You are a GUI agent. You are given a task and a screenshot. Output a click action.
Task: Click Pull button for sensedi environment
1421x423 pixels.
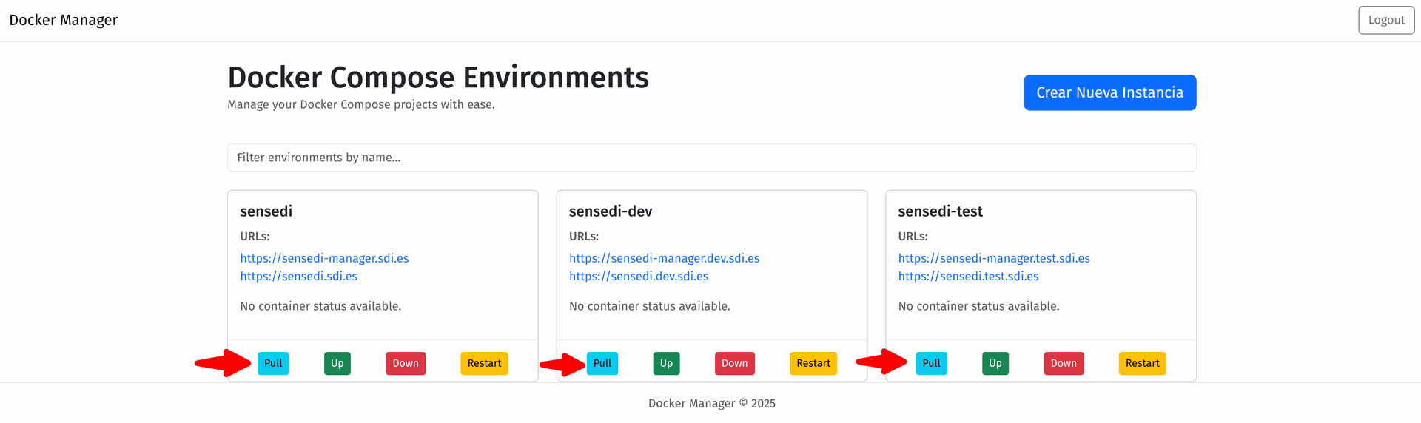[273, 363]
